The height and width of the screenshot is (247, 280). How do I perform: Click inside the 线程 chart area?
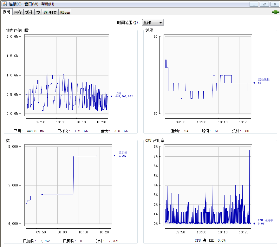[x=208, y=76]
